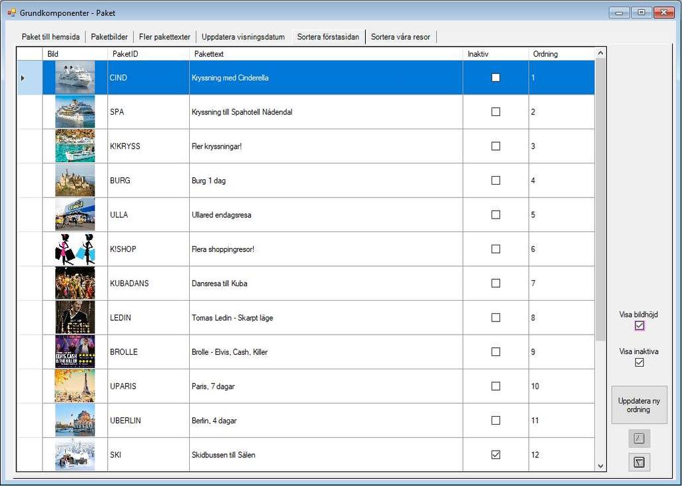Viewport: 682px width, 486px height.
Task: Click the row selector arrow beside CIND
Action: click(x=23, y=78)
